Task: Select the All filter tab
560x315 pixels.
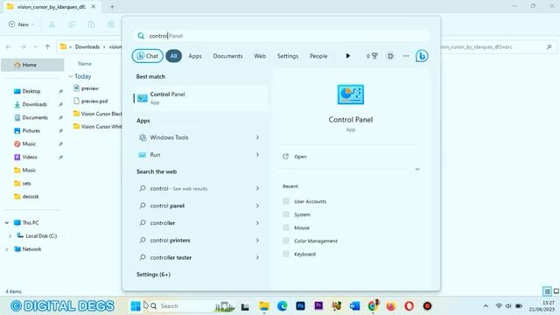Action: point(173,56)
